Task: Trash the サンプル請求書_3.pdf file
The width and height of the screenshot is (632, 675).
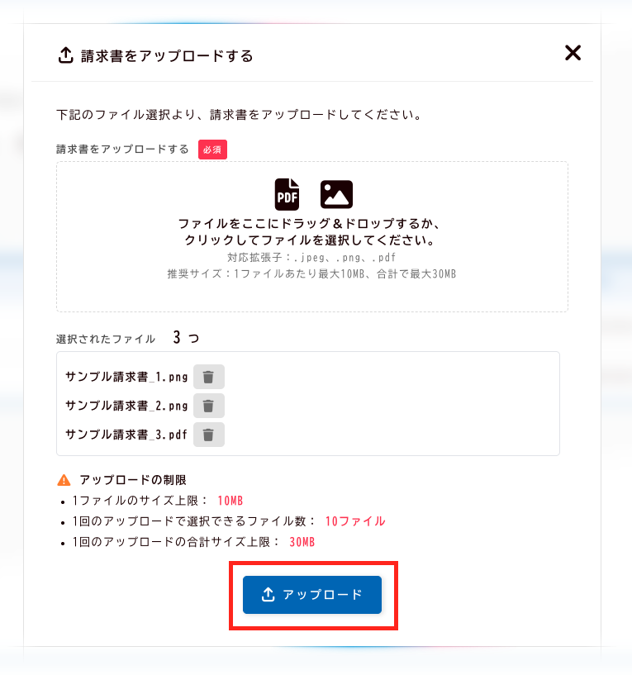Action: tap(209, 435)
